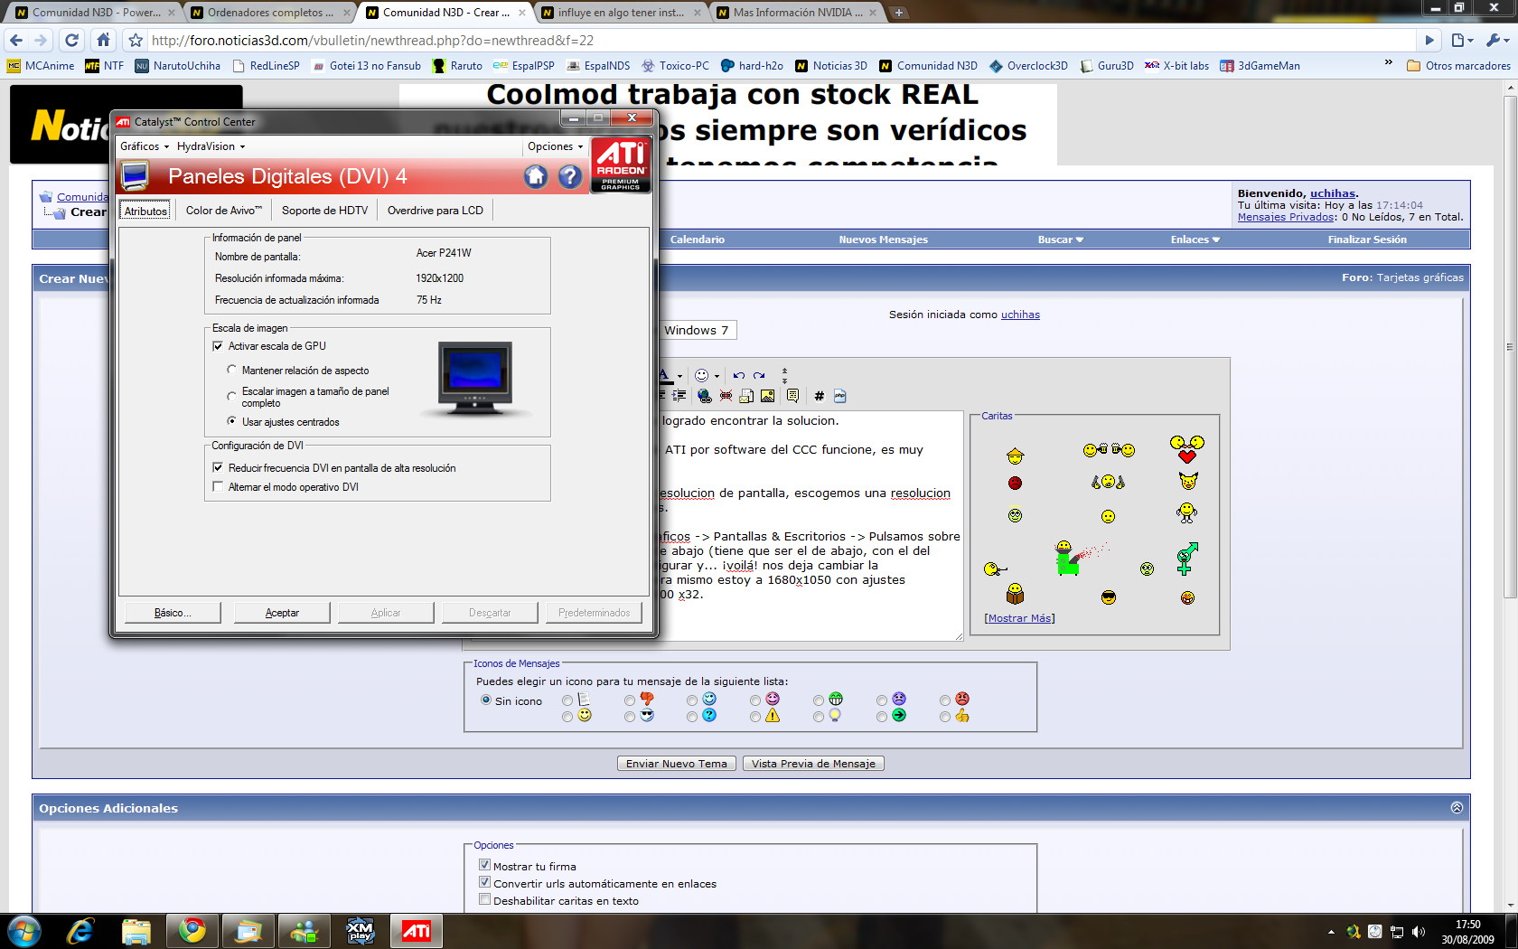Click font color A swatch button
1518x949 pixels.
666,376
